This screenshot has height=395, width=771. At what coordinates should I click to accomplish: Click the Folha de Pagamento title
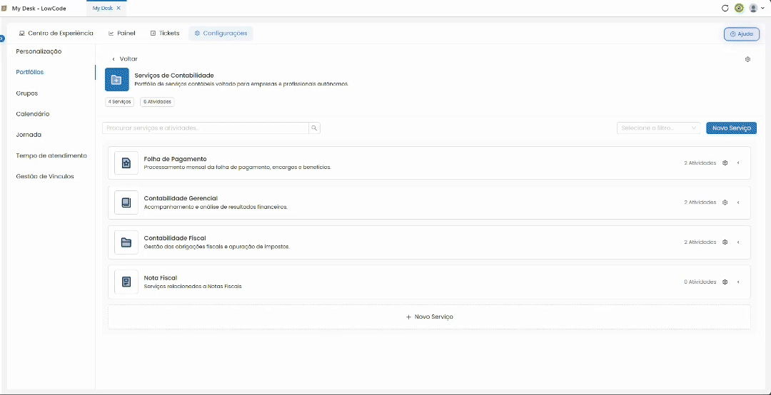[x=175, y=159]
